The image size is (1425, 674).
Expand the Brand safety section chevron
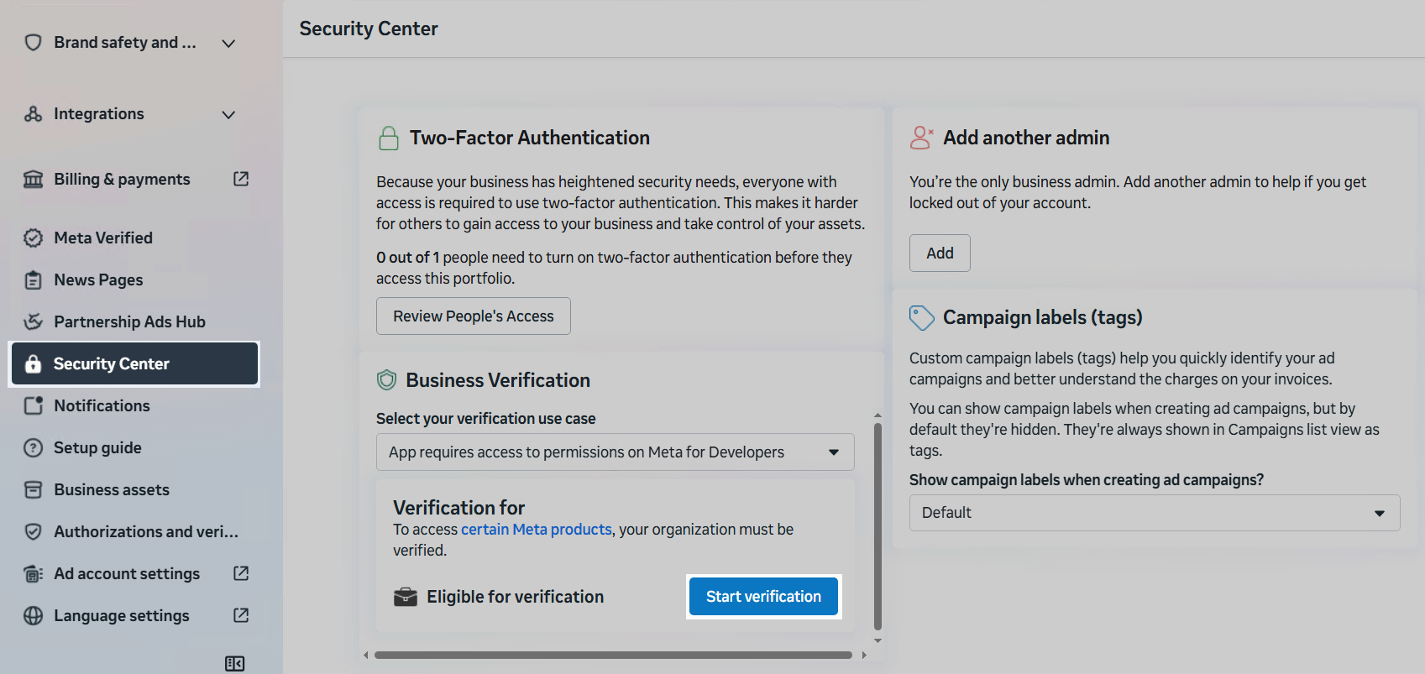click(x=228, y=43)
